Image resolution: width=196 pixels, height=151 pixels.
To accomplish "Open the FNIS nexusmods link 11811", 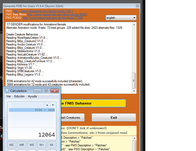I will tap(43, 11).
